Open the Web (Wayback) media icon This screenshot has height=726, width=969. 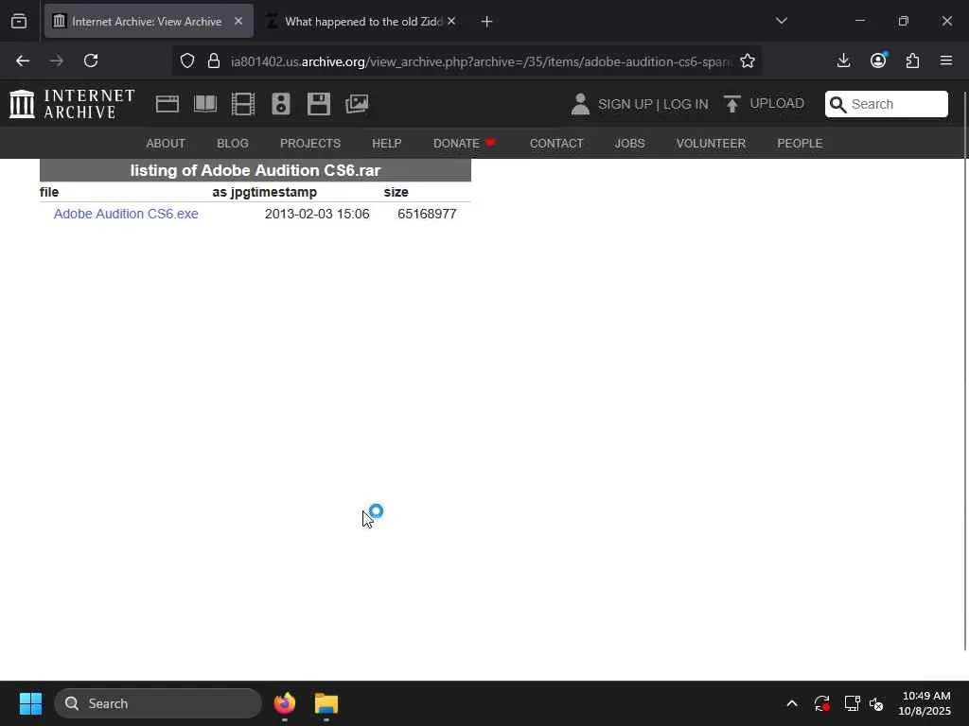pos(167,104)
